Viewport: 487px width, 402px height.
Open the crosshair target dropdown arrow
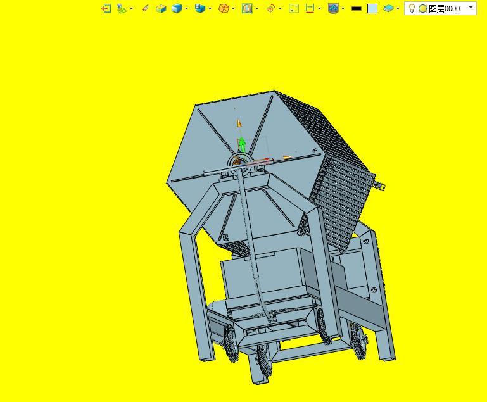pos(280,8)
